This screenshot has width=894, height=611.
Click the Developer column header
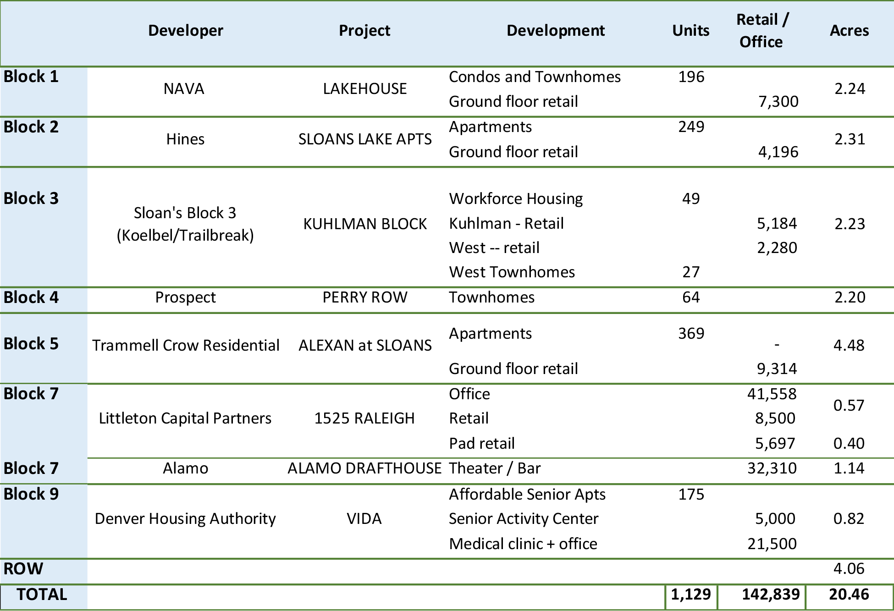[x=186, y=30]
